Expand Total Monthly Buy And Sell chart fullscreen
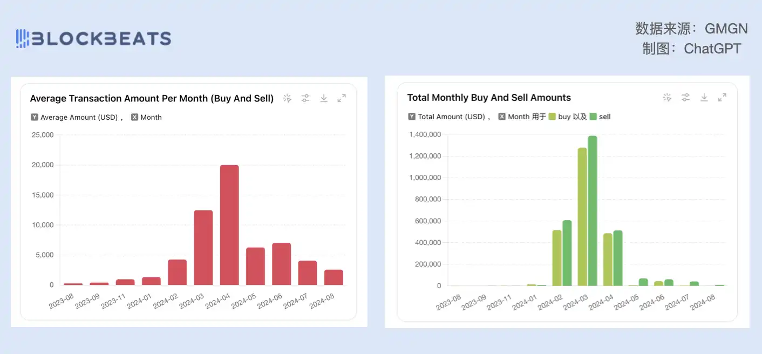Screen dimensions: 762x354 pyautogui.click(x=722, y=97)
